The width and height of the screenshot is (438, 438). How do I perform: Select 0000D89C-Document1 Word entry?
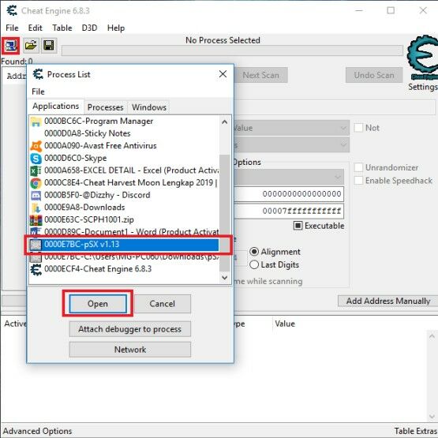125,232
